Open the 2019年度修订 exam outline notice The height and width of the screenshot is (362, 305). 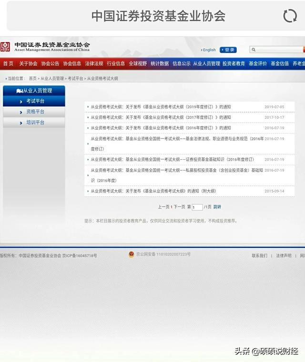point(161,107)
